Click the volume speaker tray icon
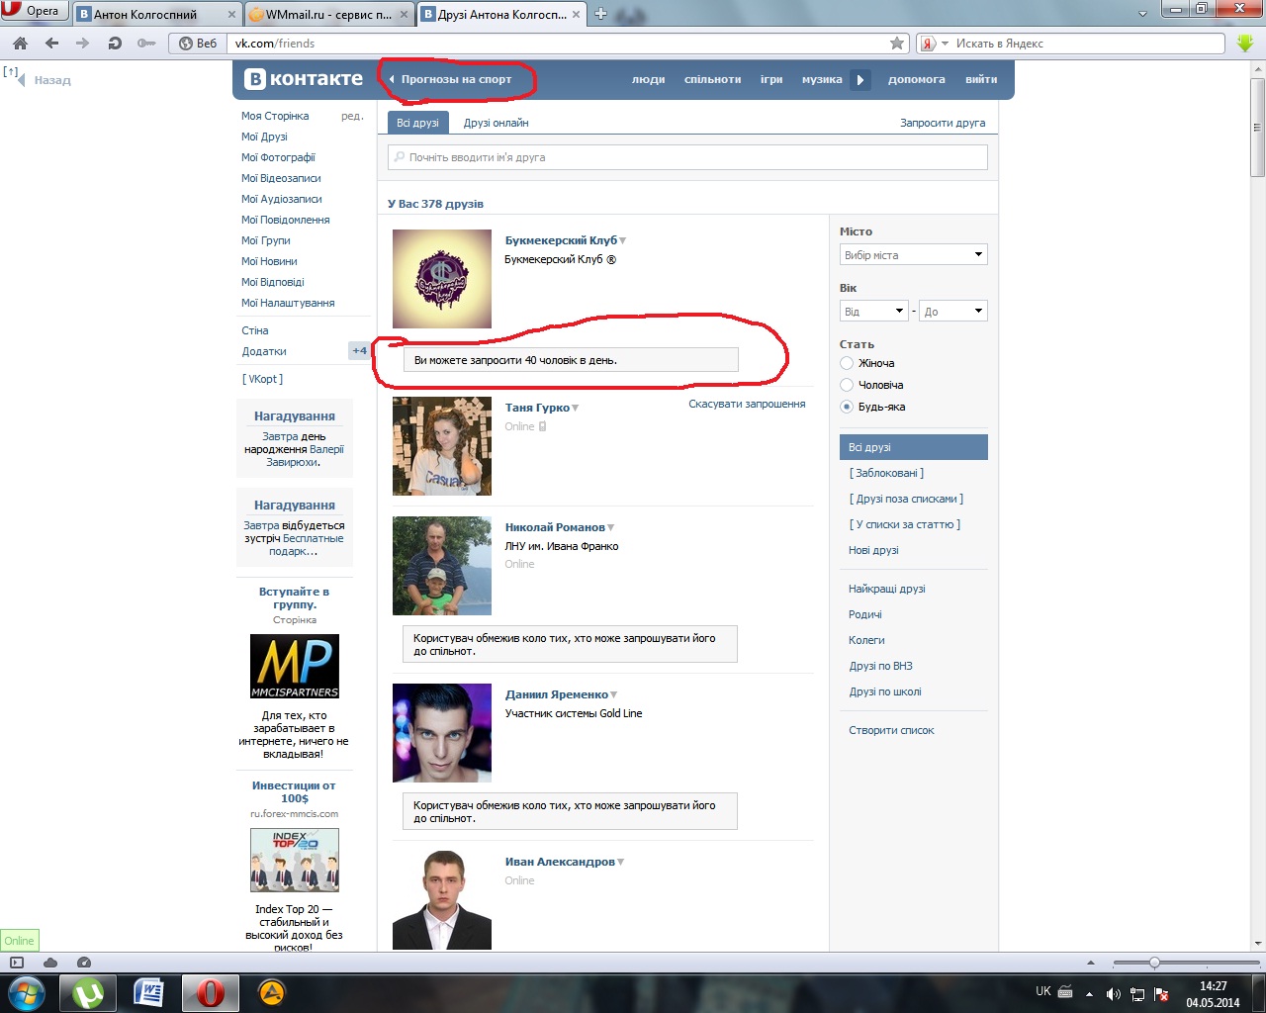 pyautogui.click(x=1114, y=993)
